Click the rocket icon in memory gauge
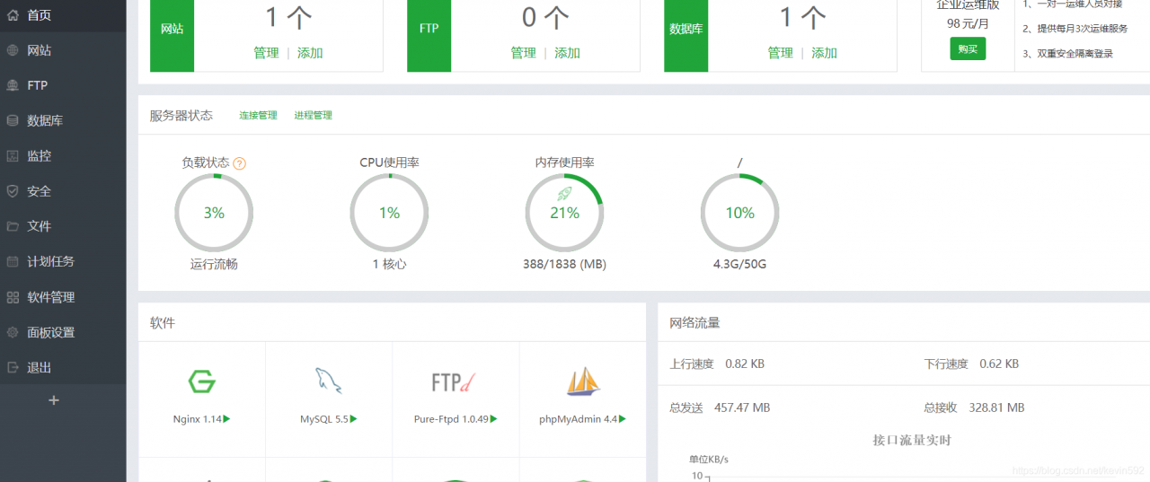The height and width of the screenshot is (482, 1150). pyautogui.click(x=564, y=193)
